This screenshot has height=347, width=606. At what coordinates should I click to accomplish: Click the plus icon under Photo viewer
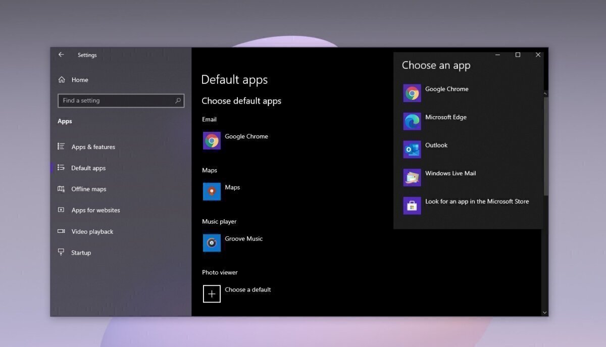pos(212,294)
